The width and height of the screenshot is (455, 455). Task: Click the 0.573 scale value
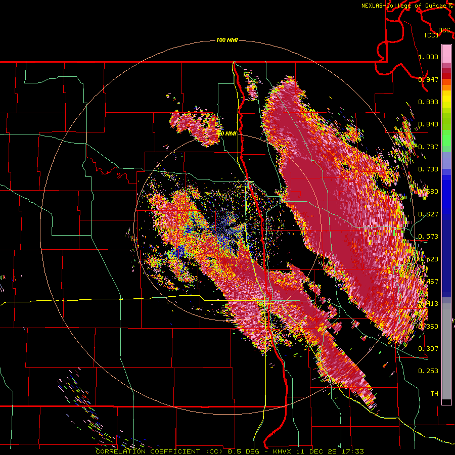click(428, 237)
